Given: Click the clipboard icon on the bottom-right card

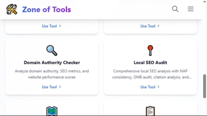Looking at the screenshot, I should (150, 111).
